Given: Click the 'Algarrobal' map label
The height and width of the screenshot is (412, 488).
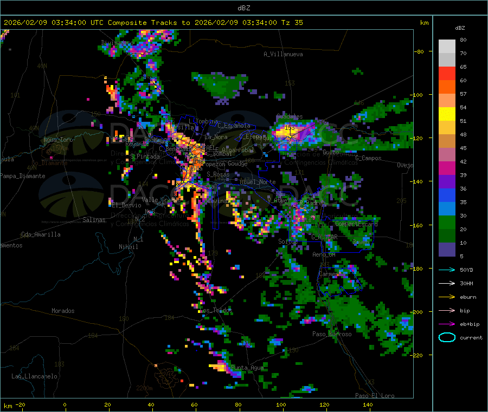Looking at the screenshot, I should pos(238,149).
